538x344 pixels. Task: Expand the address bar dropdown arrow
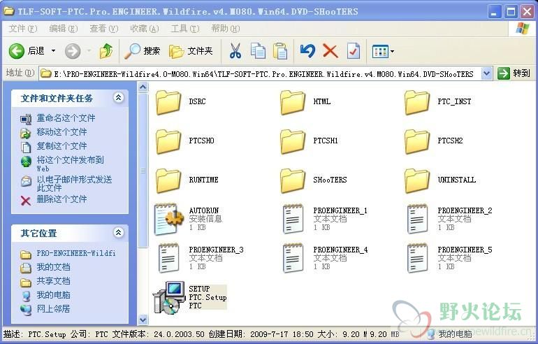[486, 73]
